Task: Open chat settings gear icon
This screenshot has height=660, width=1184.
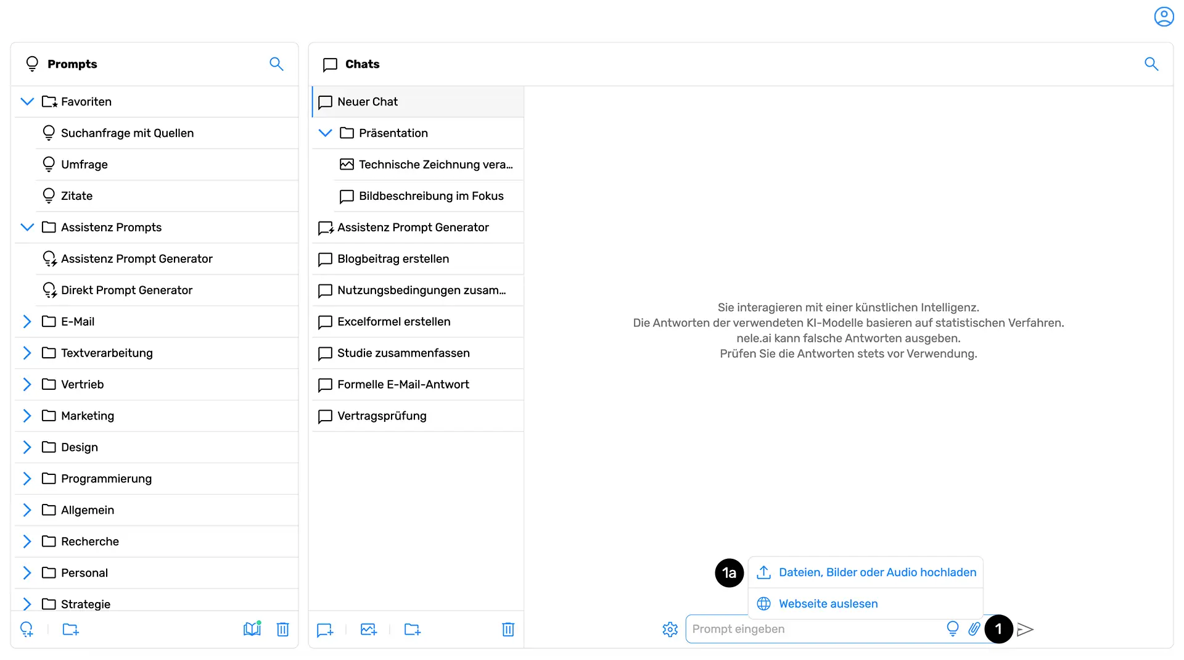Action: [x=670, y=629]
